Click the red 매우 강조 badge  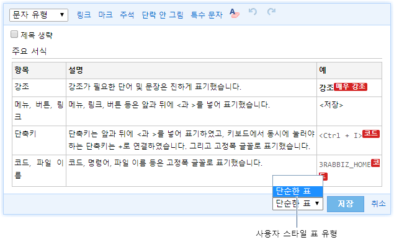coord(351,87)
